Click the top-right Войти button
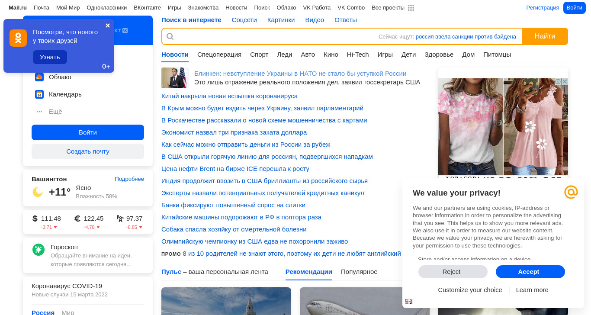The height and width of the screenshot is (315, 591). click(x=575, y=8)
